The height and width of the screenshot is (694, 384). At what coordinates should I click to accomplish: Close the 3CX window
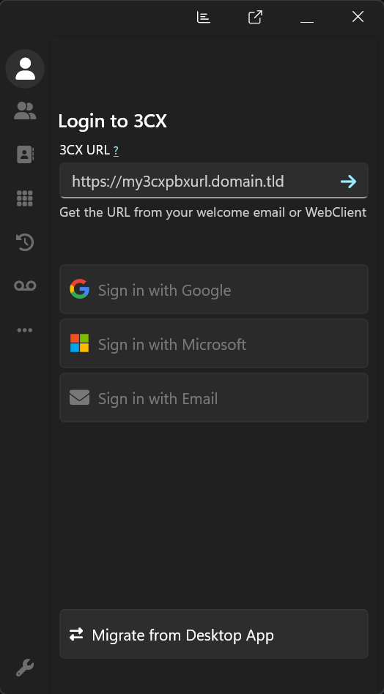pyautogui.click(x=358, y=17)
